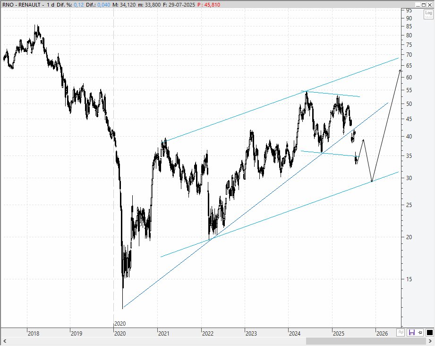
Task: Click the '1 d' timeframe label
Action: (x=51, y=5)
